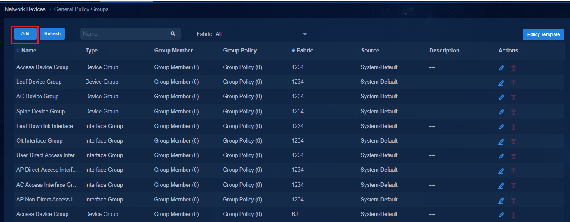This screenshot has height=222, width=570.
Task: Delete the Olt Interface Group row
Action: (513, 142)
